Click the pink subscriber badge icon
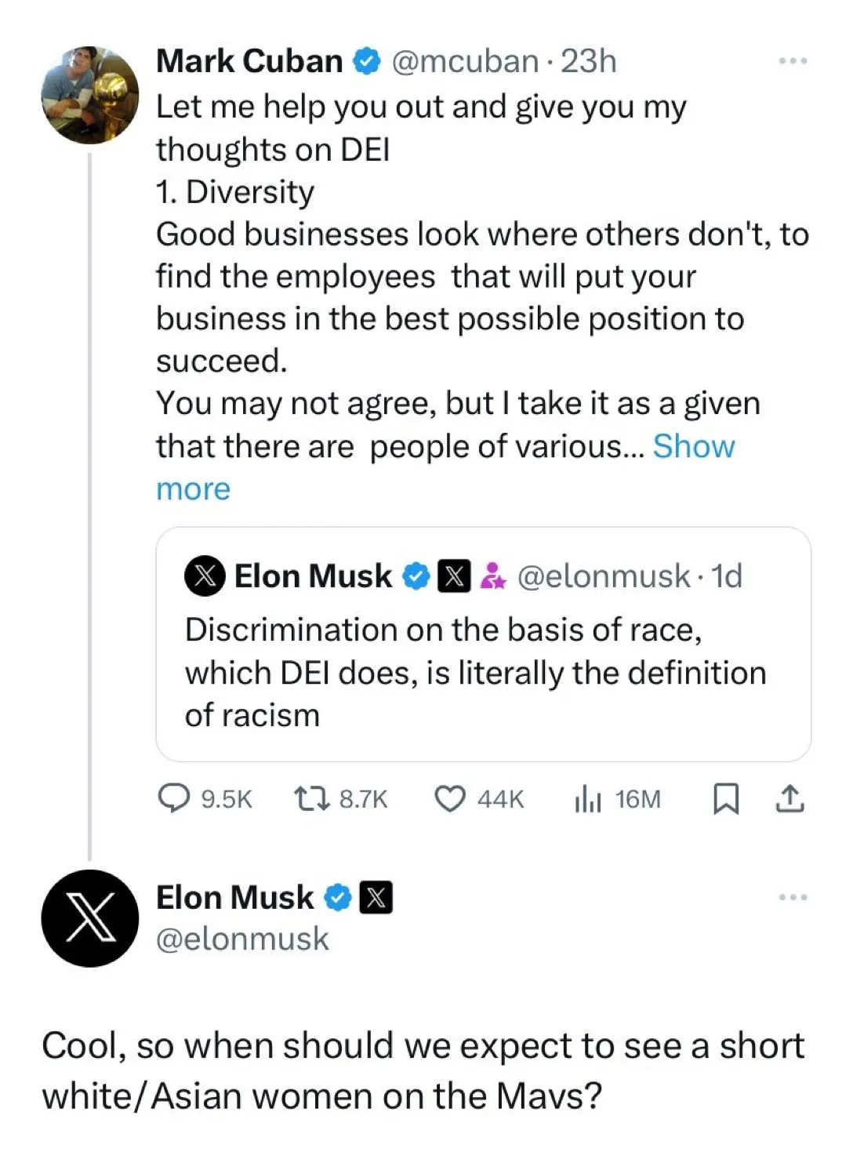Image resolution: width=853 pixels, height=1159 pixels. tap(492, 576)
